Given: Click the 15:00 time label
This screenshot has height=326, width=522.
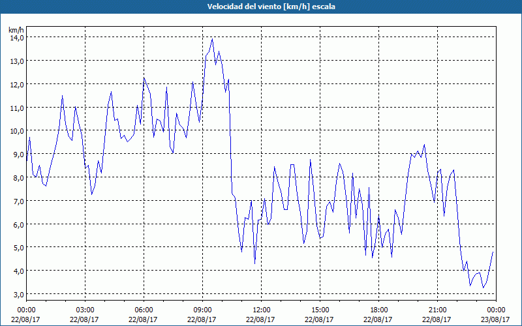Looking at the screenshot, I should 320,310.
